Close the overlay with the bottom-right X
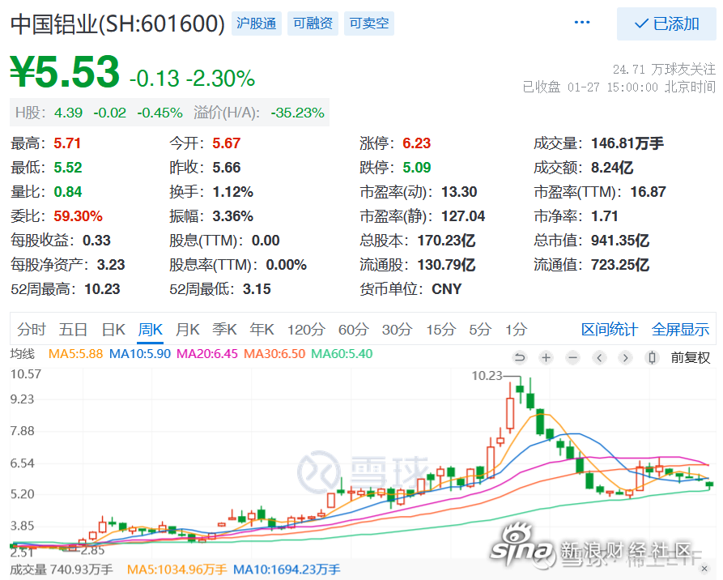This screenshot has height=580, width=723. point(704,569)
